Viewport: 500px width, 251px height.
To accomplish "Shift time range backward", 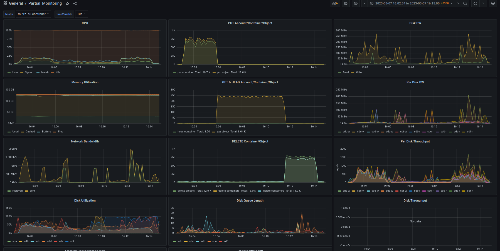I will [x=365, y=3].
